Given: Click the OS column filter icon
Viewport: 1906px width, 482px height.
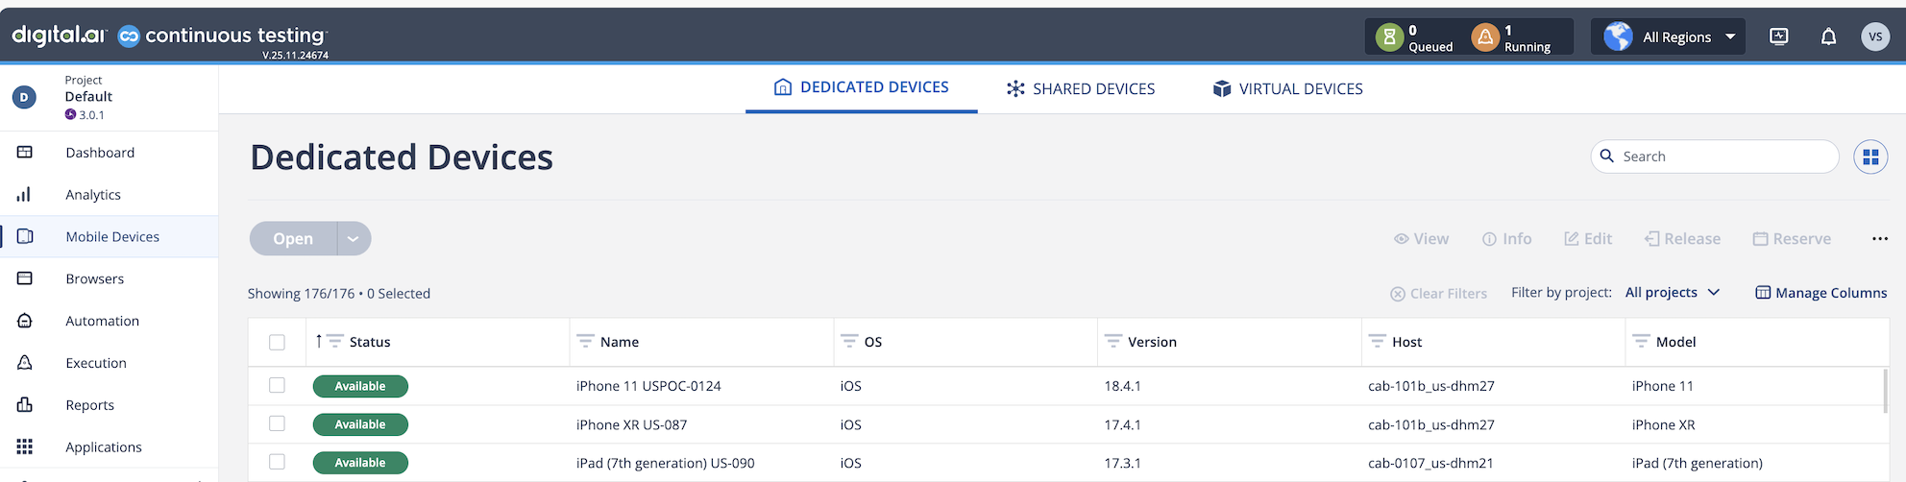Looking at the screenshot, I should pos(848,341).
